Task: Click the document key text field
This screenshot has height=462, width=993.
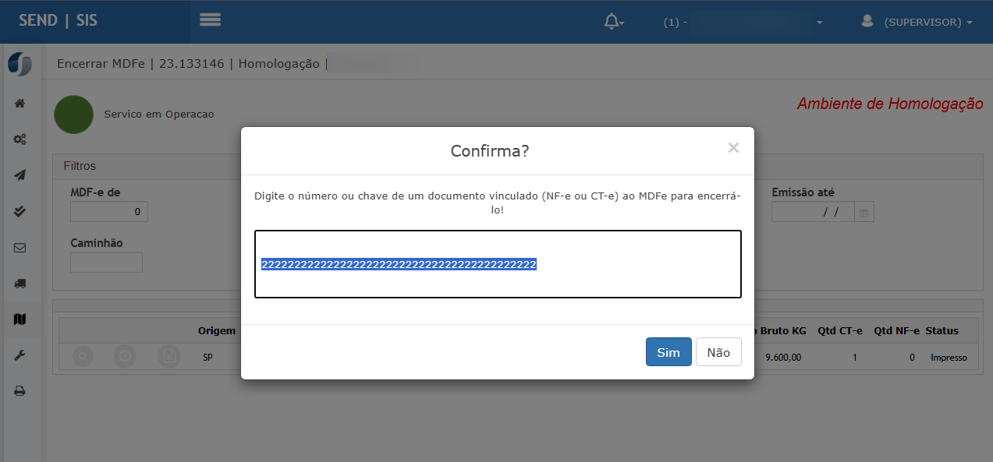Action: (498, 264)
